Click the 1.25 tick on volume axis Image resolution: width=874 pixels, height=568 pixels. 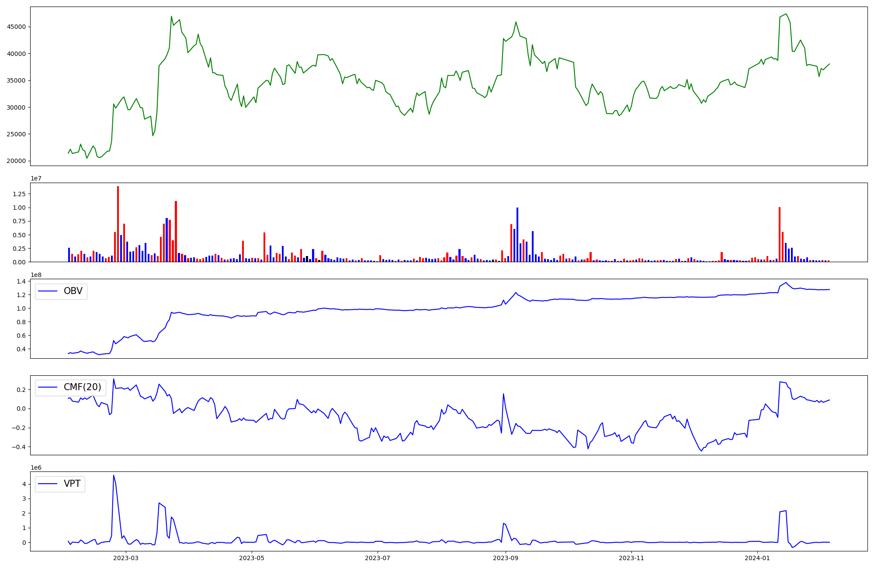click(19, 194)
